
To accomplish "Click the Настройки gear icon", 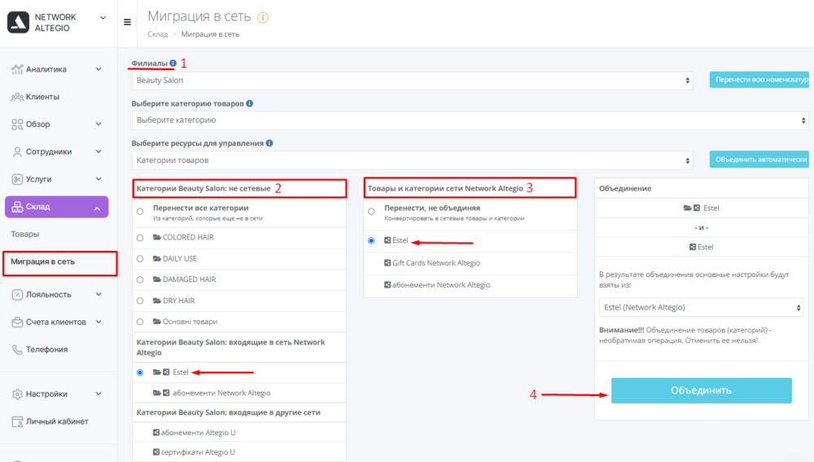I will coord(17,394).
